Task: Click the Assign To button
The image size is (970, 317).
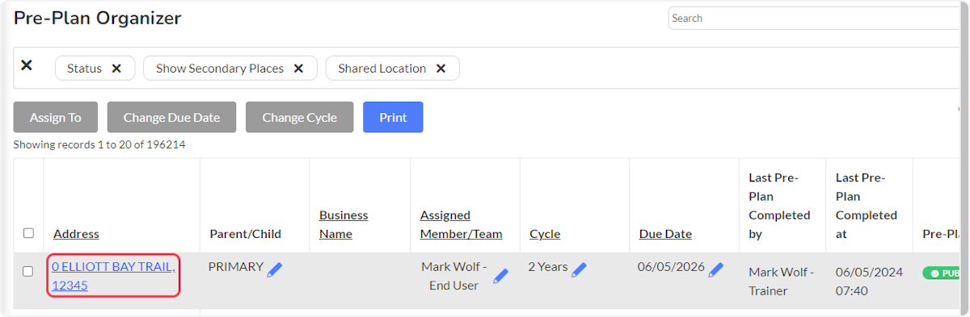Action: (x=56, y=117)
